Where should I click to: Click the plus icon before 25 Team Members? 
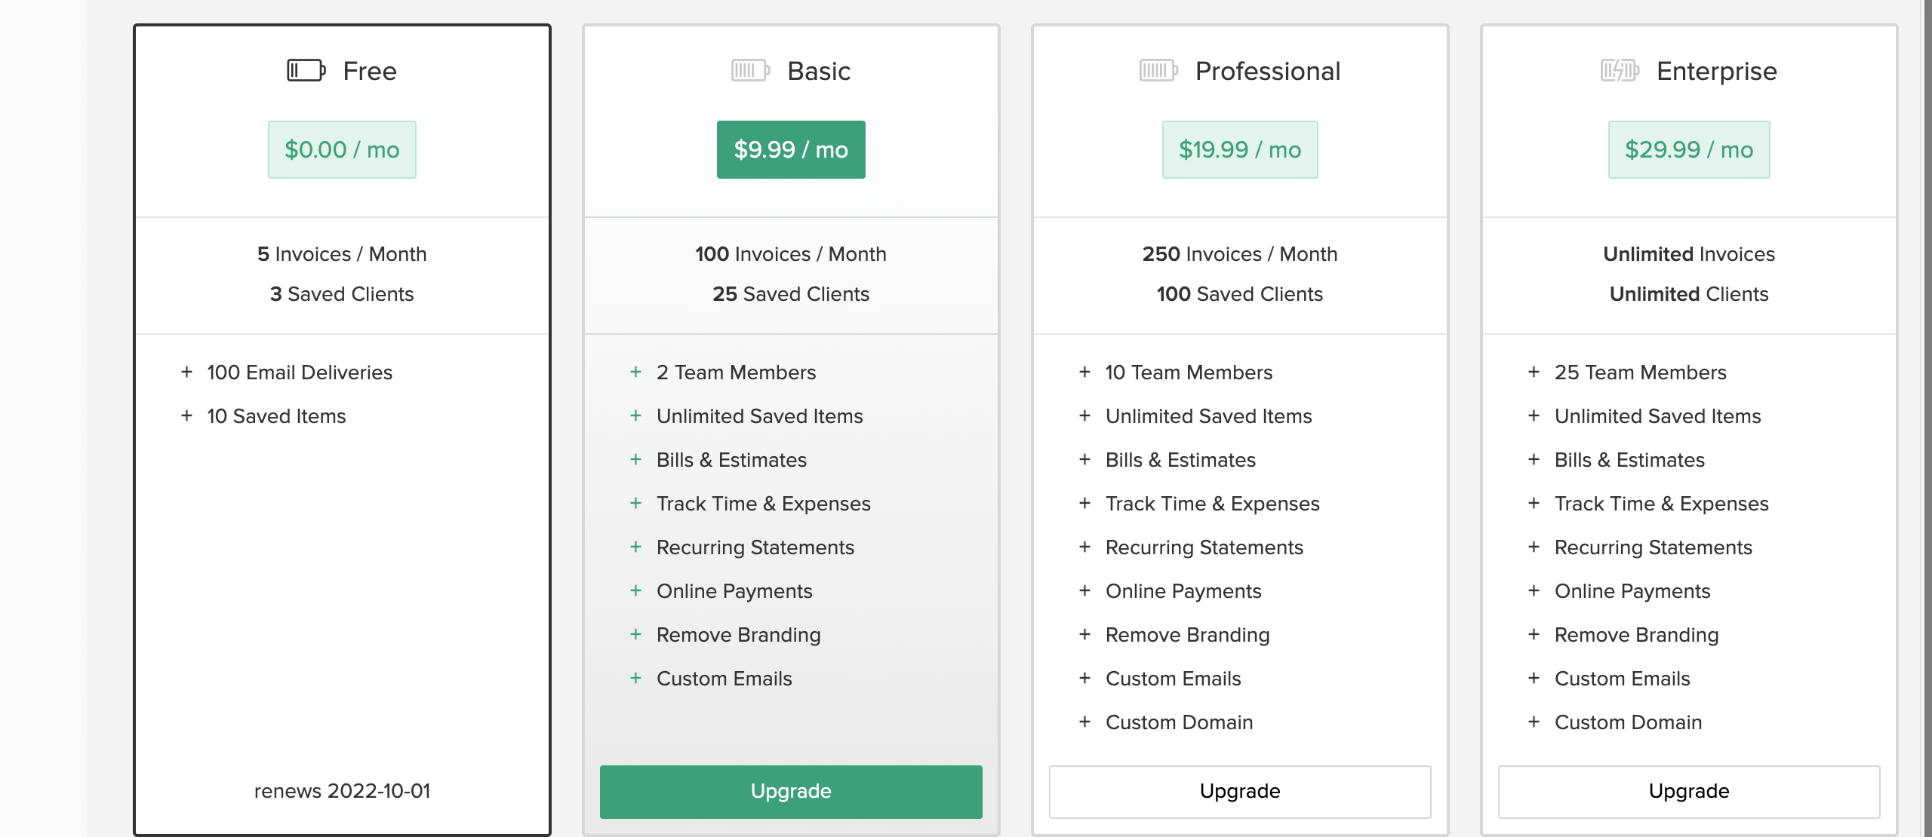coord(1534,373)
